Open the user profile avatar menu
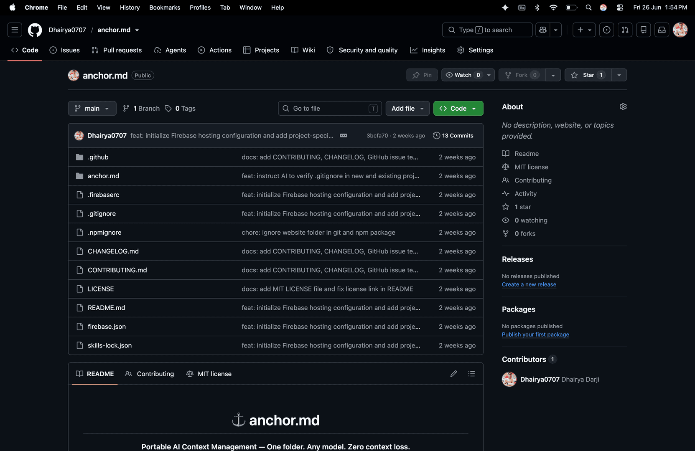 pos(680,30)
